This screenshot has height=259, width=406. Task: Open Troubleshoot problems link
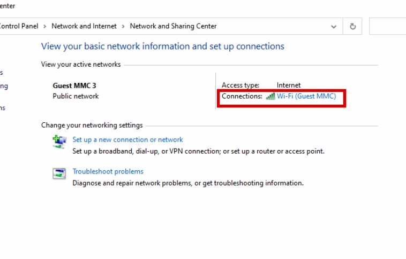tap(108, 171)
